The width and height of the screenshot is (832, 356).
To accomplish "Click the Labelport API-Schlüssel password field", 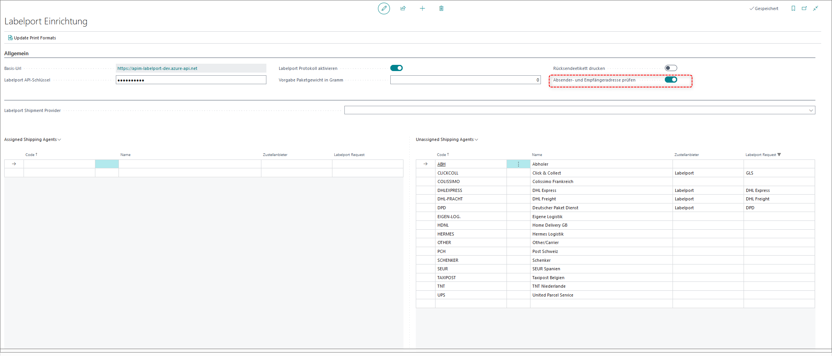I will [x=191, y=80].
